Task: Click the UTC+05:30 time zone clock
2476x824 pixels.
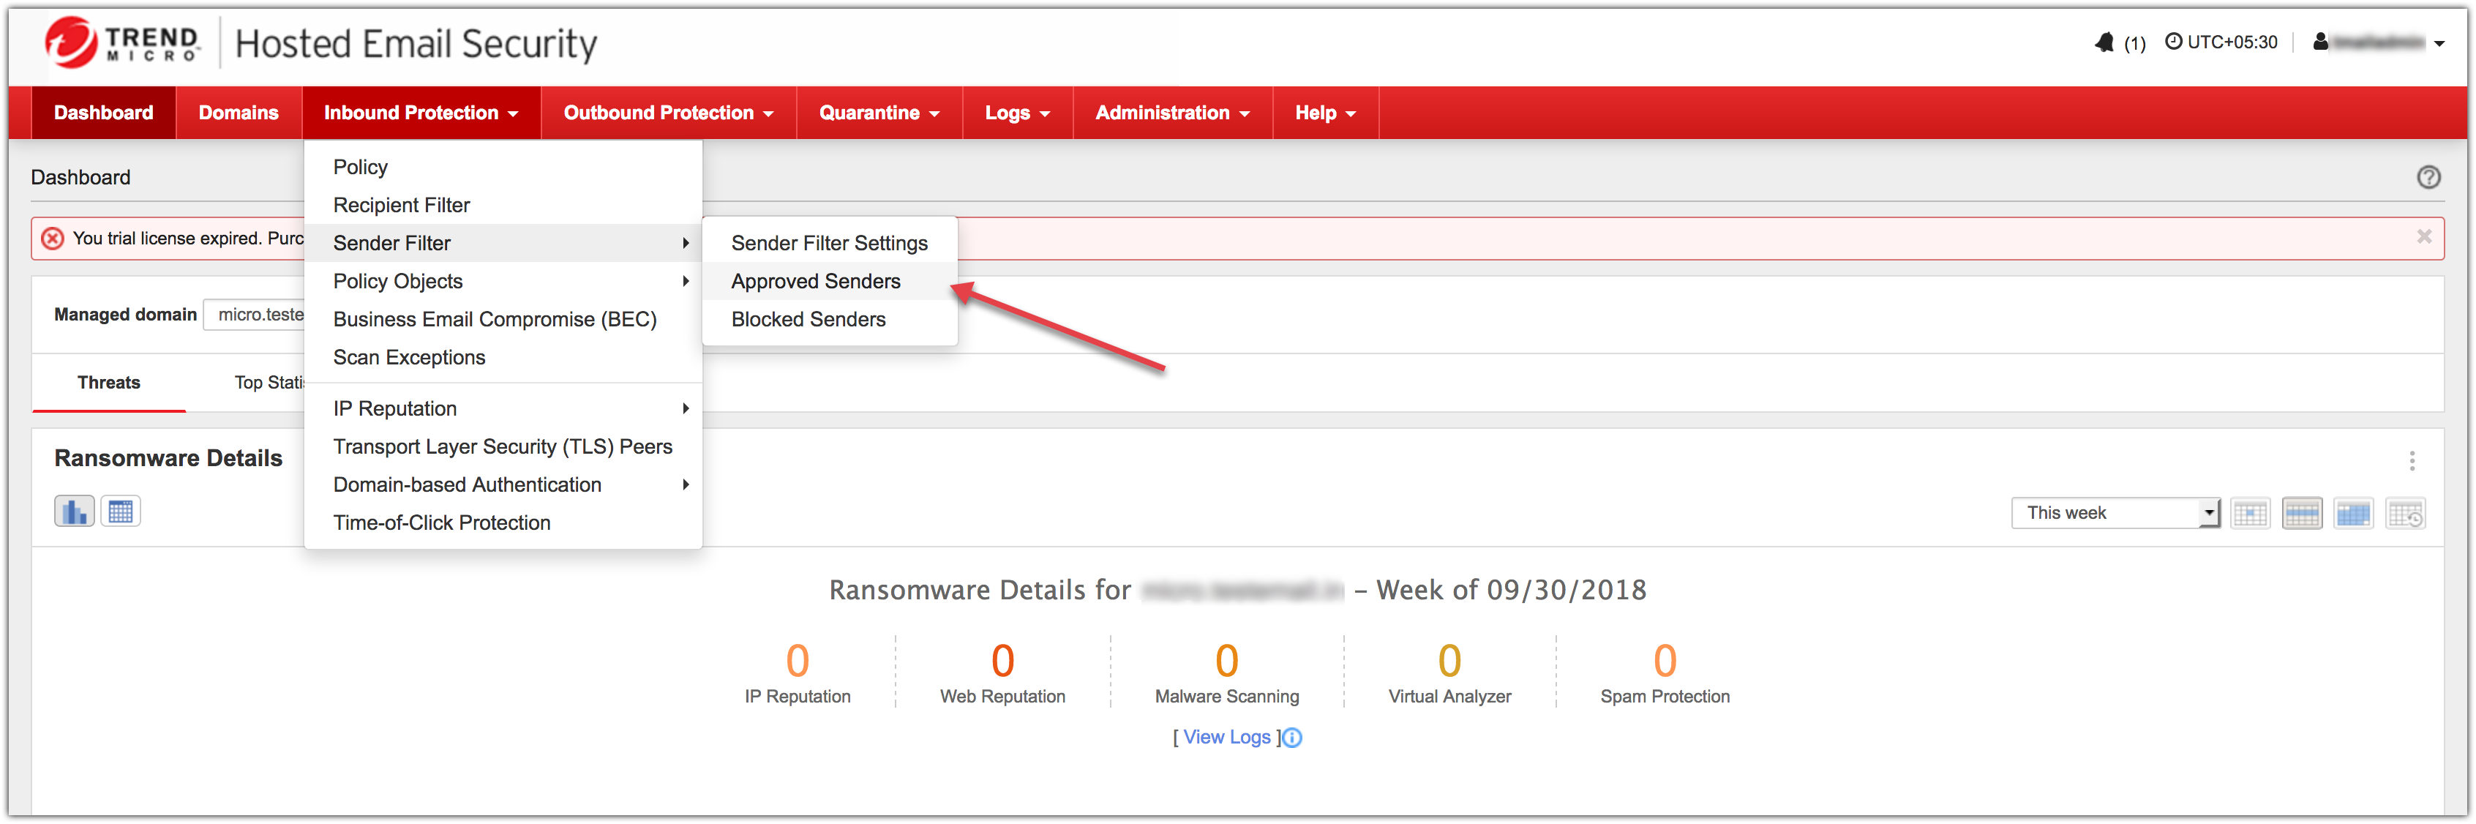Action: click(2221, 42)
